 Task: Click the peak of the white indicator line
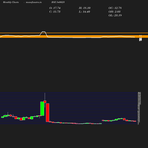point(44,32)
